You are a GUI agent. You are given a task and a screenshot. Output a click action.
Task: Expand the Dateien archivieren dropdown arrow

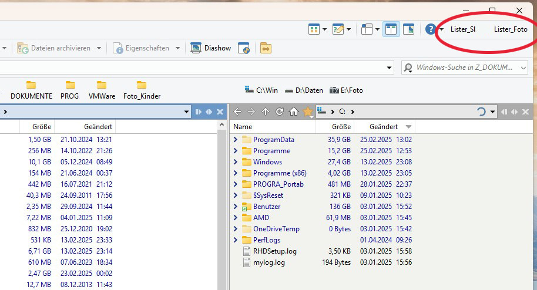(x=99, y=48)
